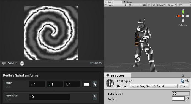Open the Inspector panel options menu
This screenshot has width=191, height=104.
coord(188,76)
